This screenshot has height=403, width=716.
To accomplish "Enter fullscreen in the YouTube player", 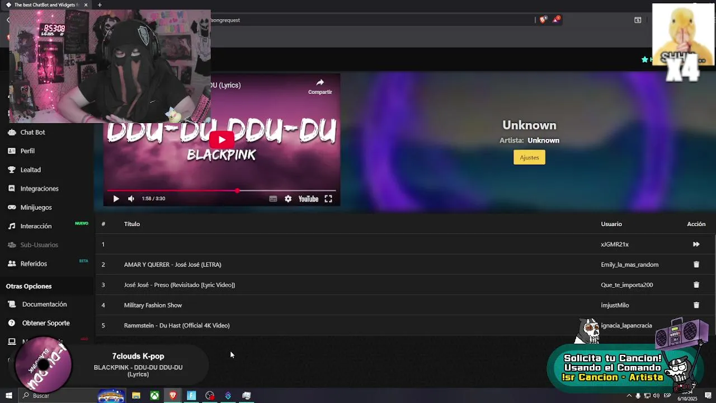I will click(328, 199).
